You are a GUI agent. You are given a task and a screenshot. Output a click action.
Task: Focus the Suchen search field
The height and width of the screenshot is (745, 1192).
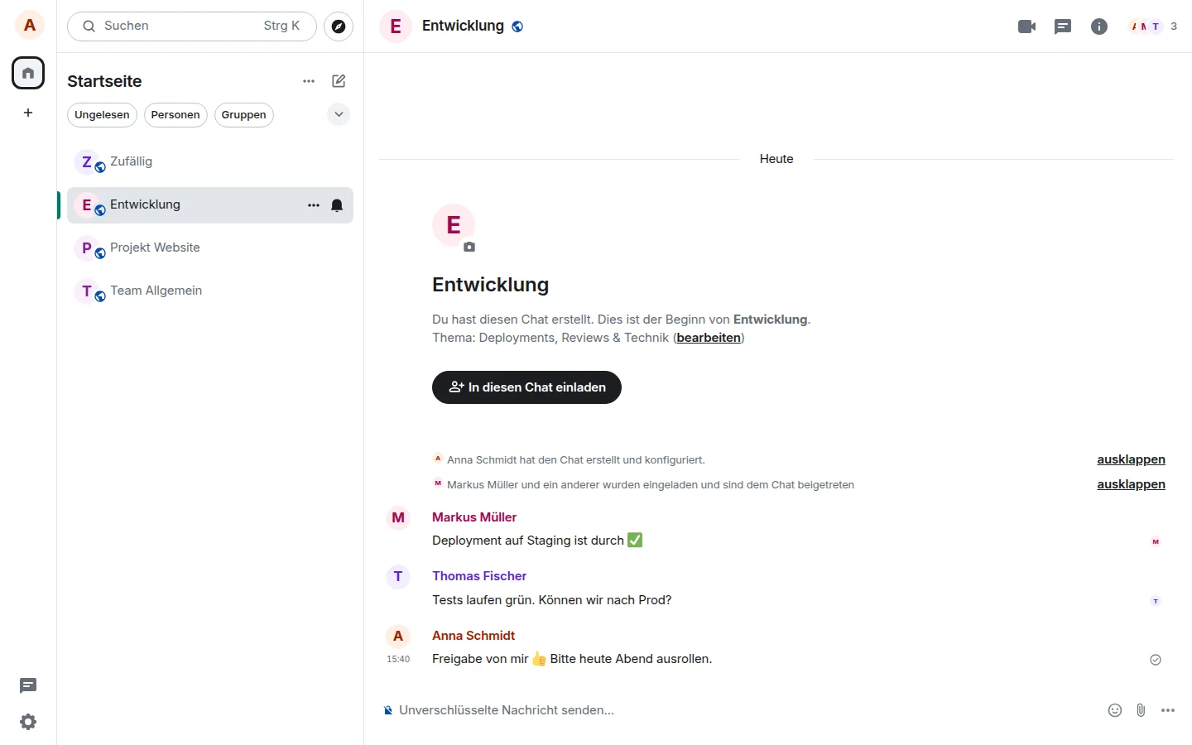[192, 26]
